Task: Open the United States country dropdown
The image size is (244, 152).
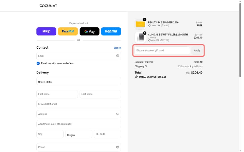Action: pyautogui.click(x=79, y=81)
